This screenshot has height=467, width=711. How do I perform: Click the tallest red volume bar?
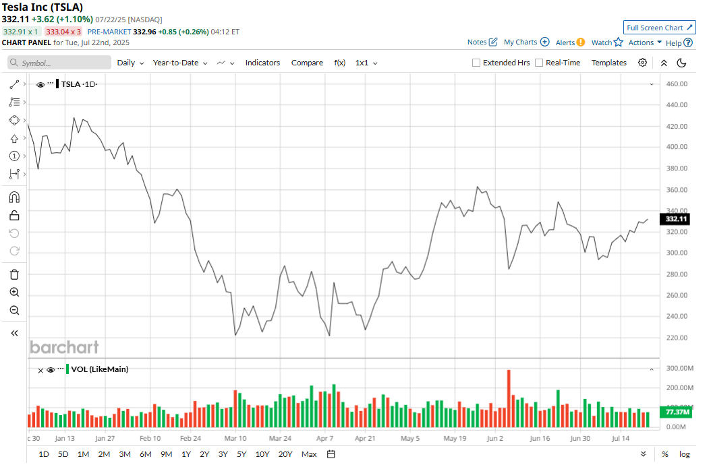click(x=509, y=399)
